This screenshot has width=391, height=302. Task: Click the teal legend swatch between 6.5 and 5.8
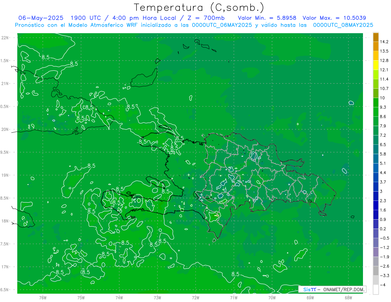[376, 149]
